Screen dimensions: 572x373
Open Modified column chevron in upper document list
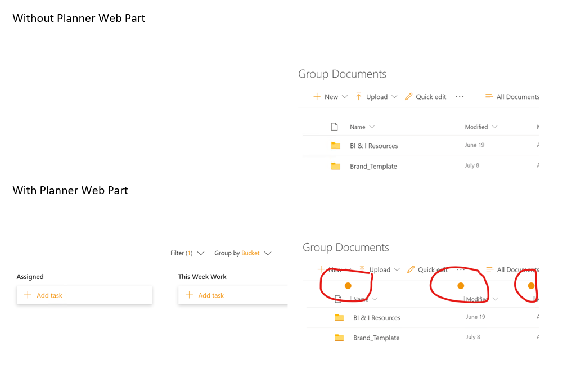[x=494, y=127]
